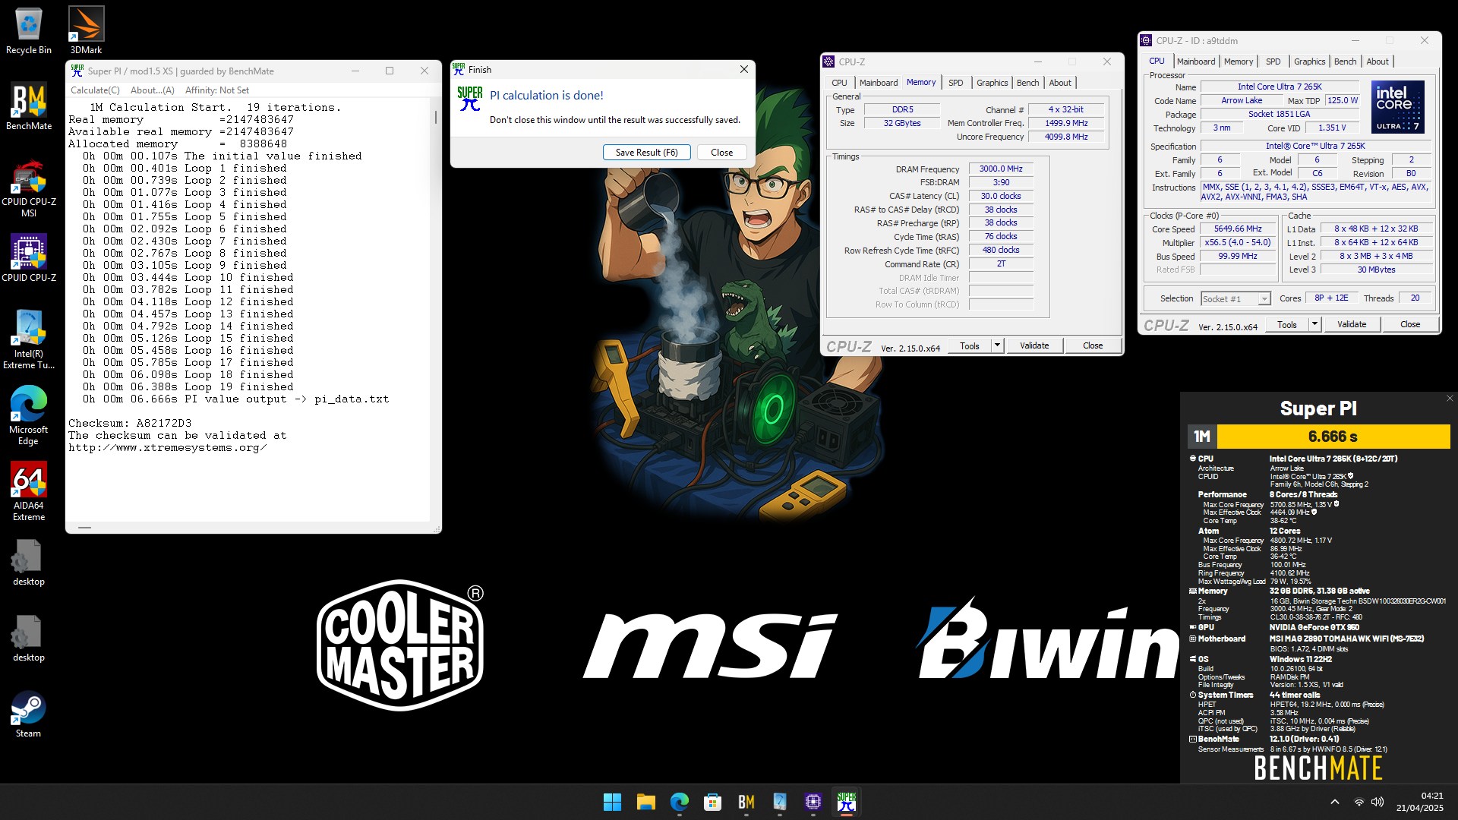1458x820 pixels.
Task: Click the Super PI taskbar icon
Action: point(846,802)
